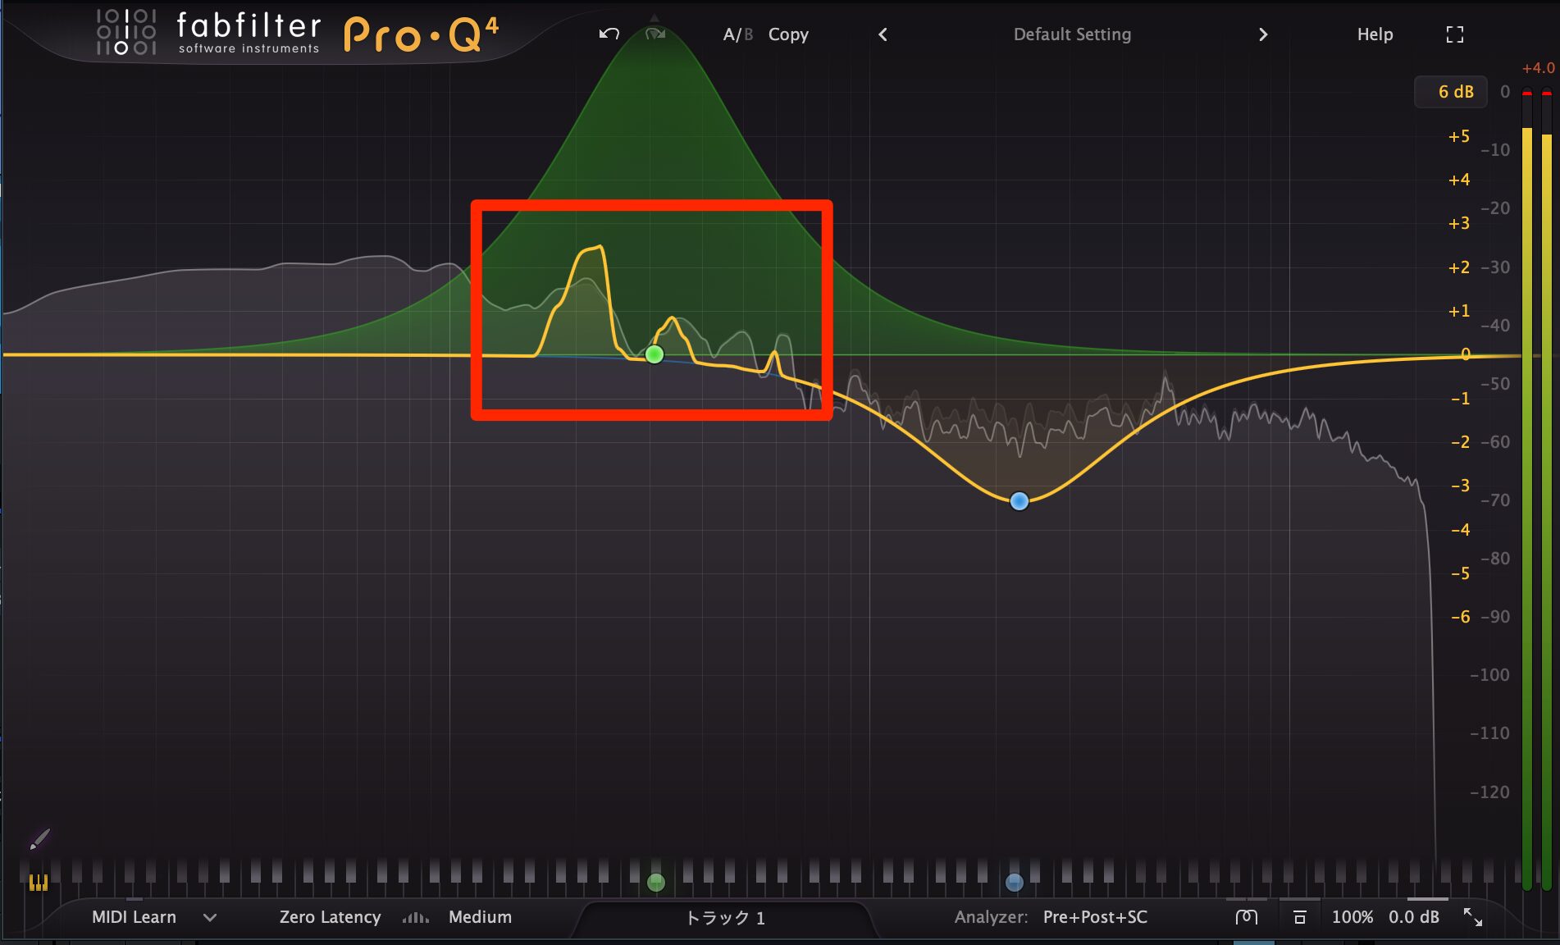Click the output level meter

(x=1536, y=488)
